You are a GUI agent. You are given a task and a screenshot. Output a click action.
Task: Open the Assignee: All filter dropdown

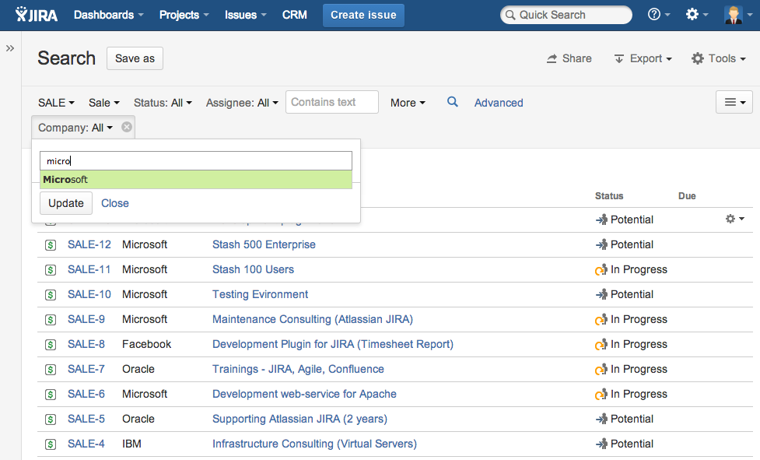[242, 103]
